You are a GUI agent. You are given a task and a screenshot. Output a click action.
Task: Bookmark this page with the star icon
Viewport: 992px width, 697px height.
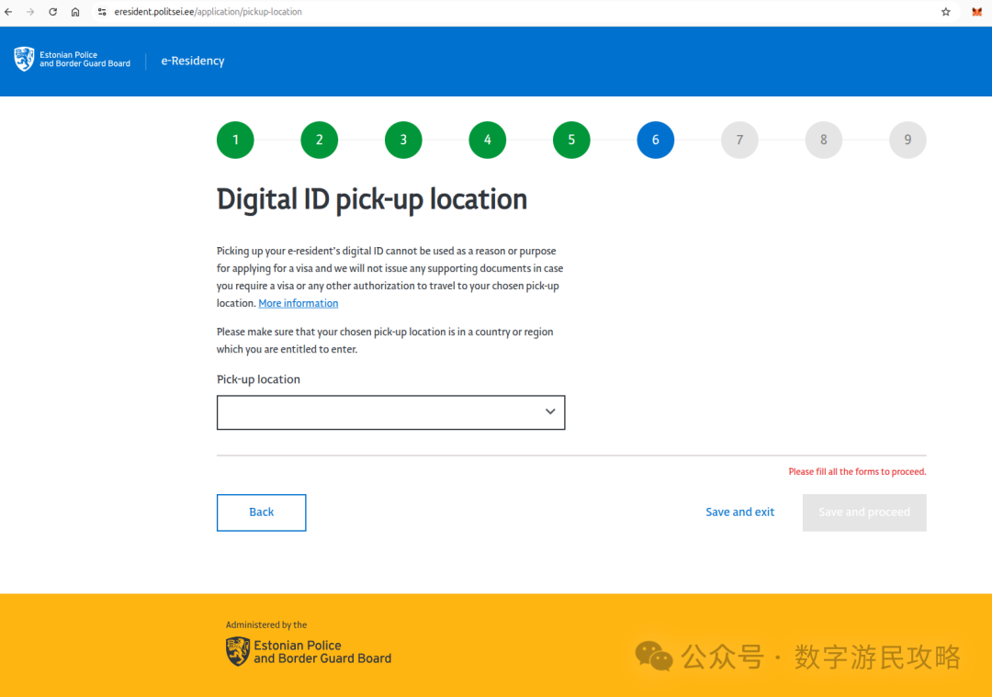(x=946, y=12)
